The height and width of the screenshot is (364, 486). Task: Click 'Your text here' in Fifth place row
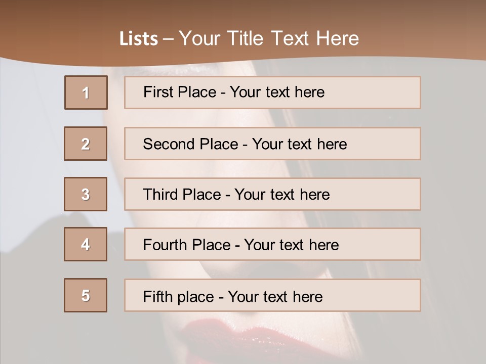[x=275, y=296]
